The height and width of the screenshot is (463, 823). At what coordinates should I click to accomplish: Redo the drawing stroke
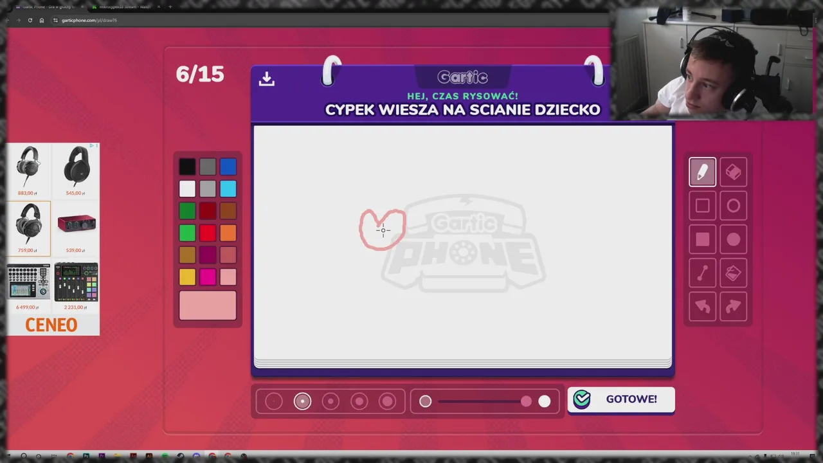(733, 307)
